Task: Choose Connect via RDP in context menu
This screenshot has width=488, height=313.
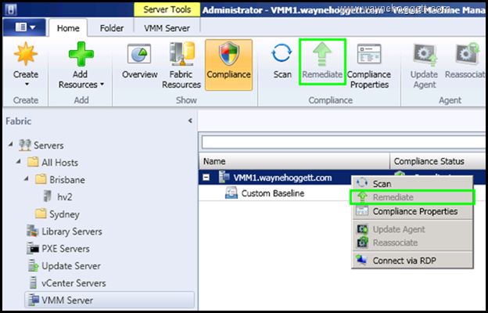Action: point(412,260)
